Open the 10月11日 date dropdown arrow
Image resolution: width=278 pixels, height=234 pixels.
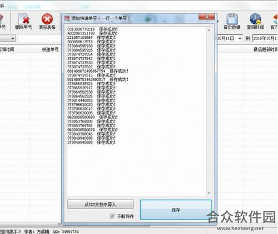[240, 38]
